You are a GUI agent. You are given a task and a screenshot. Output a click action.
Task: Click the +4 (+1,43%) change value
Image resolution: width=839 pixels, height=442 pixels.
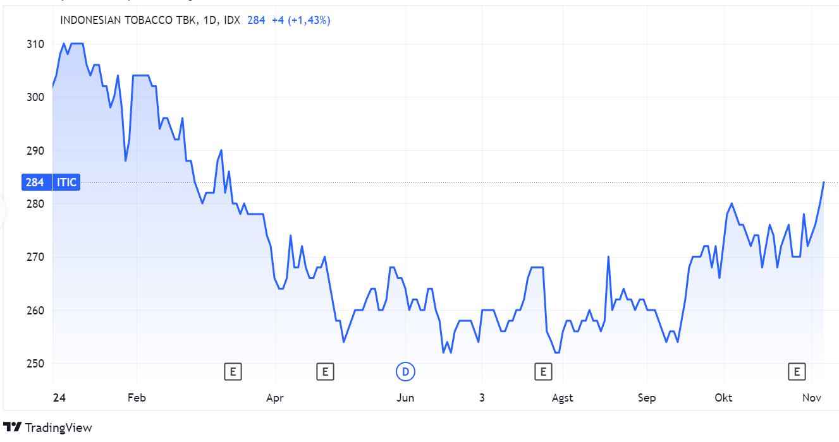tap(301, 20)
